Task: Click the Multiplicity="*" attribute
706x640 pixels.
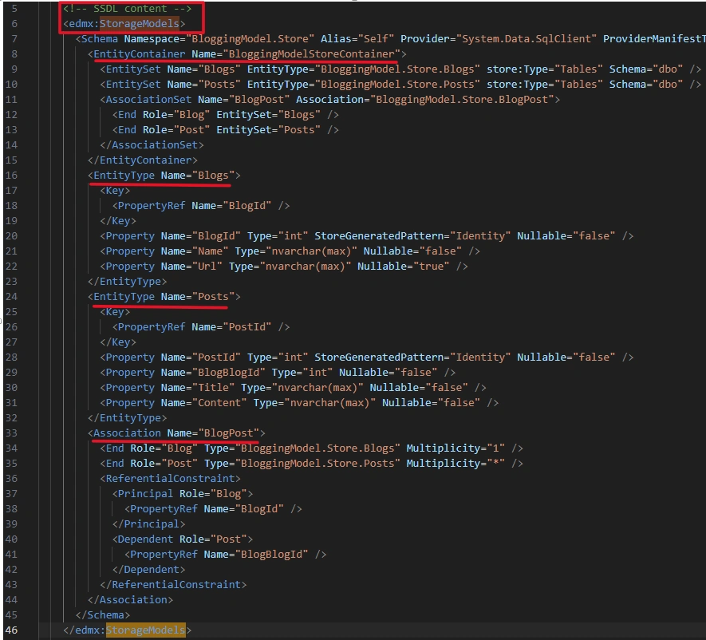Action: [456, 464]
